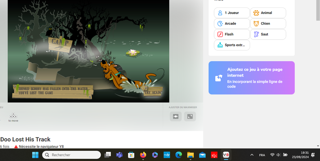Open the Windows Start menu
The width and height of the screenshot is (320, 161).
35,155
